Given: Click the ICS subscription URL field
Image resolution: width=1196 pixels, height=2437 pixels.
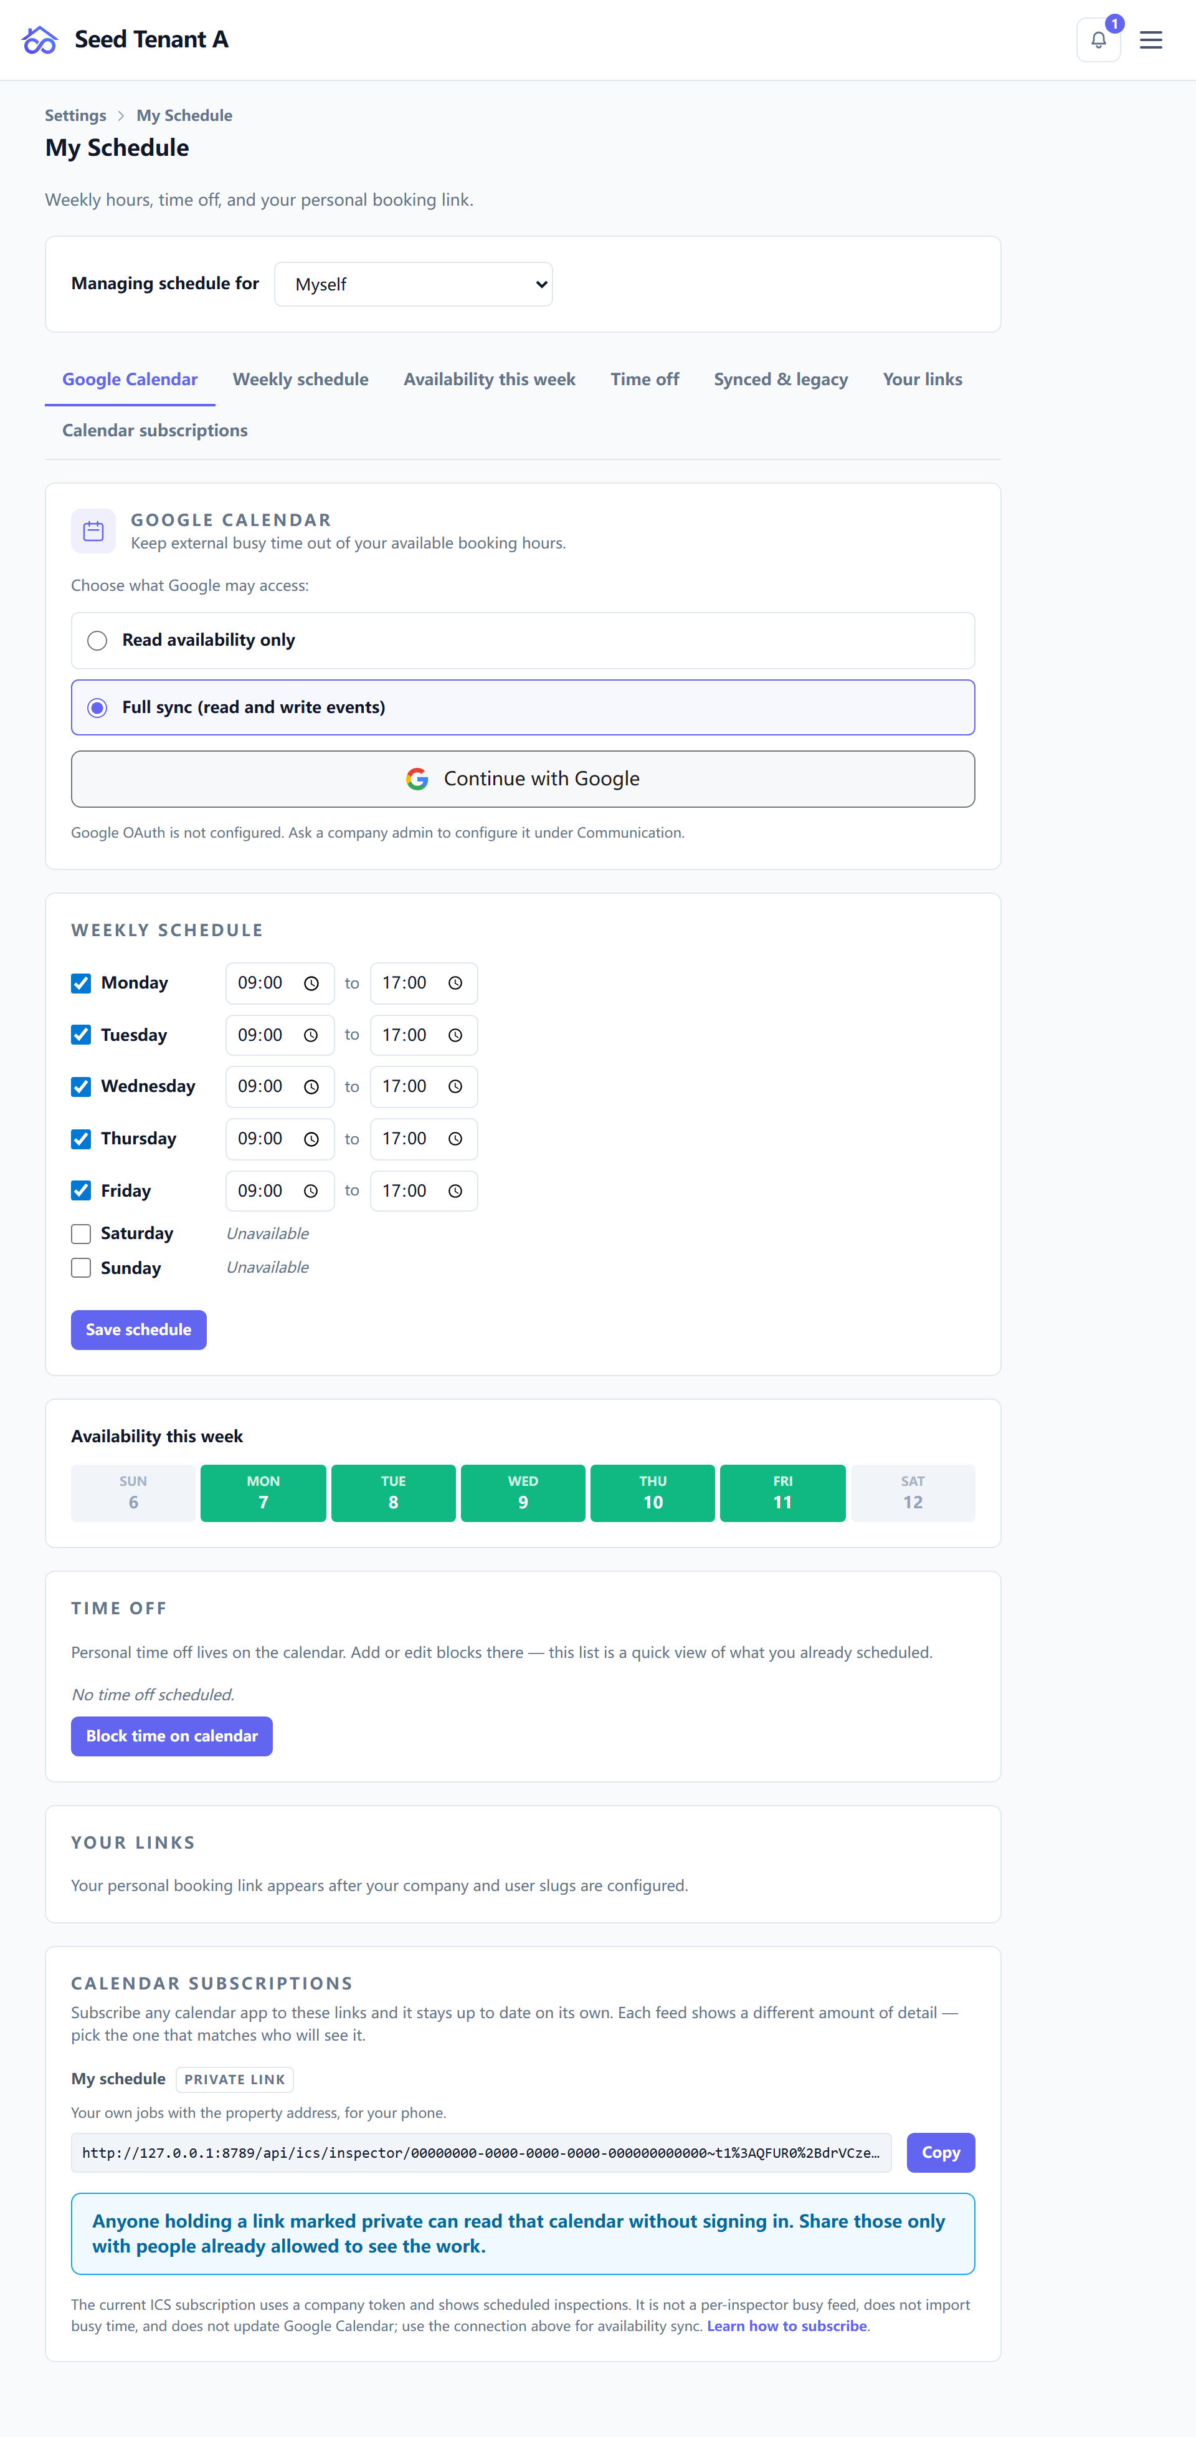Looking at the screenshot, I should pos(482,2152).
